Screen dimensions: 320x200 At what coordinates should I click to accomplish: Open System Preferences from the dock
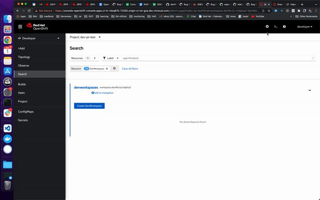coord(8,92)
